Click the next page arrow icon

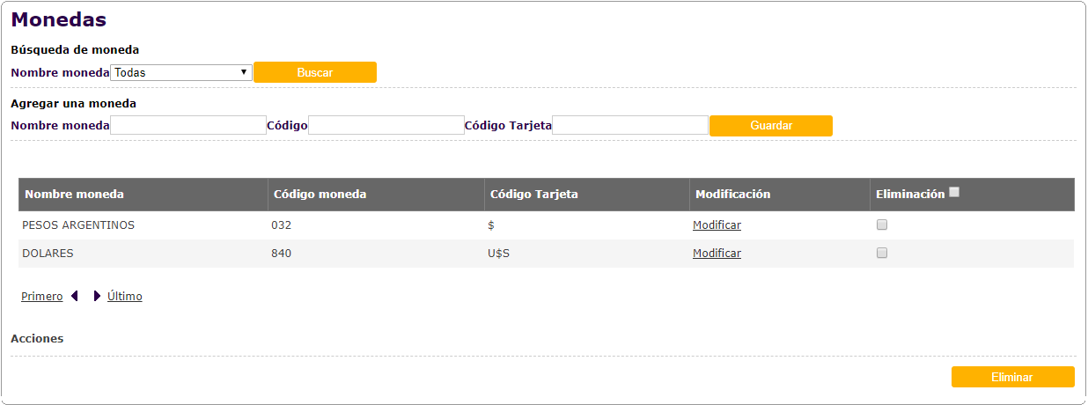(97, 297)
